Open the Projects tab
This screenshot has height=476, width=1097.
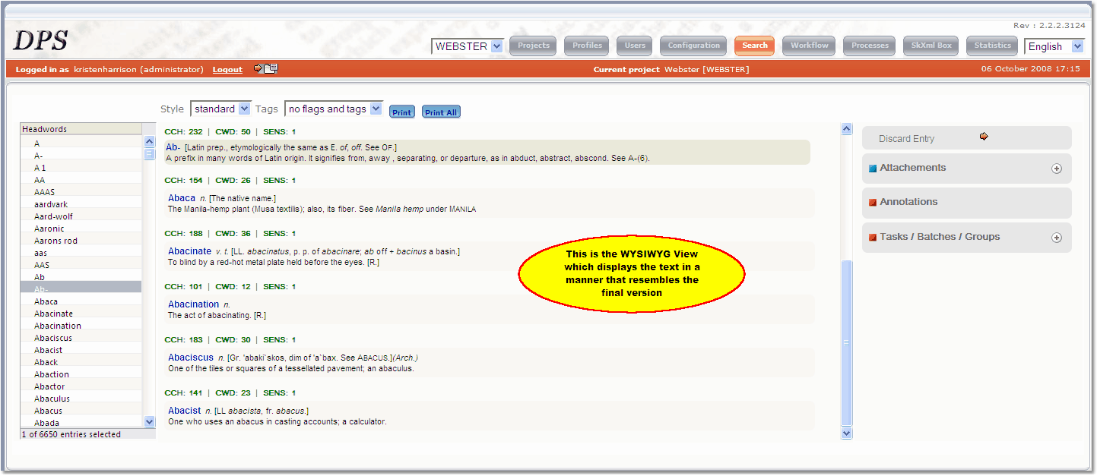coord(534,46)
